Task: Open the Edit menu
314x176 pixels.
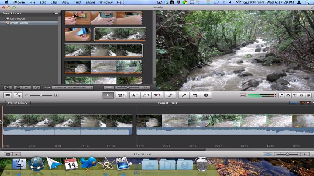Action: [42, 3]
